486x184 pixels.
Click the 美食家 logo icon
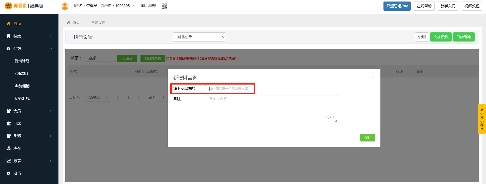[8, 6]
